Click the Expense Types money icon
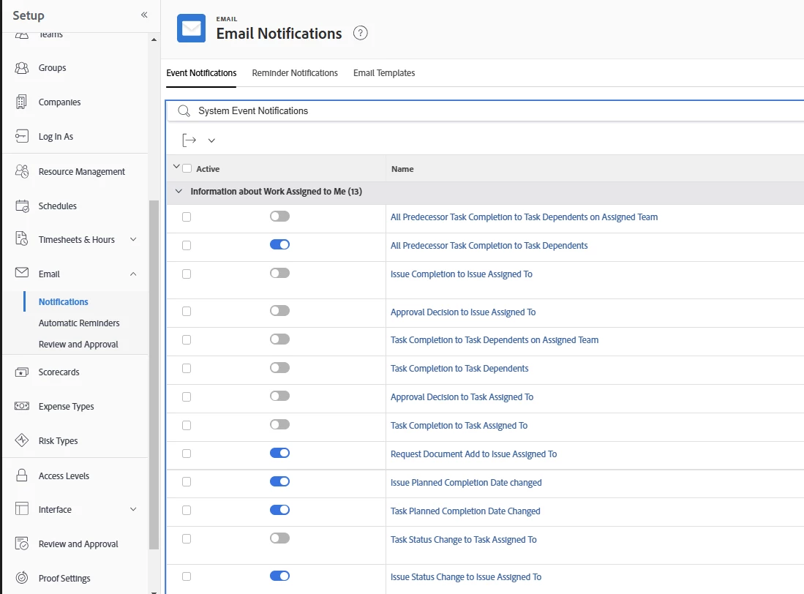Image resolution: width=804 pixels, height=594 pixels. click(x=21, y=406)
